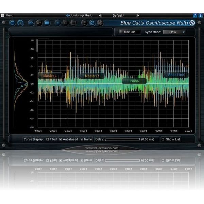
Task: Open the dotted grid settings icon
Action: 84,23
